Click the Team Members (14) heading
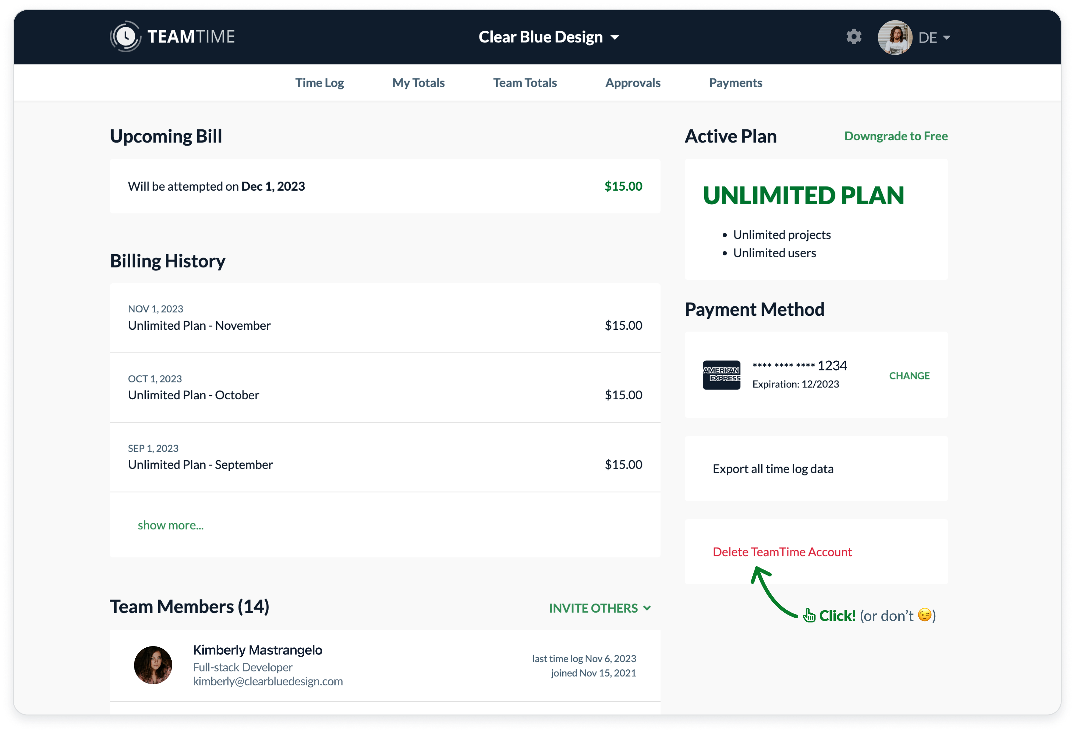Image resolution: width=1074 pixels, height=733 pixels. pos(190,607)
